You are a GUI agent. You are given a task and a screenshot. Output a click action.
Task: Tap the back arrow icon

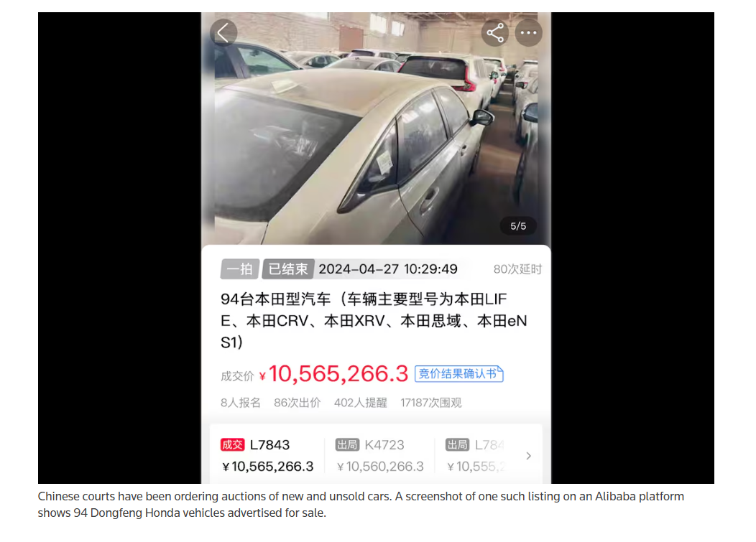(x=223, y=33)
